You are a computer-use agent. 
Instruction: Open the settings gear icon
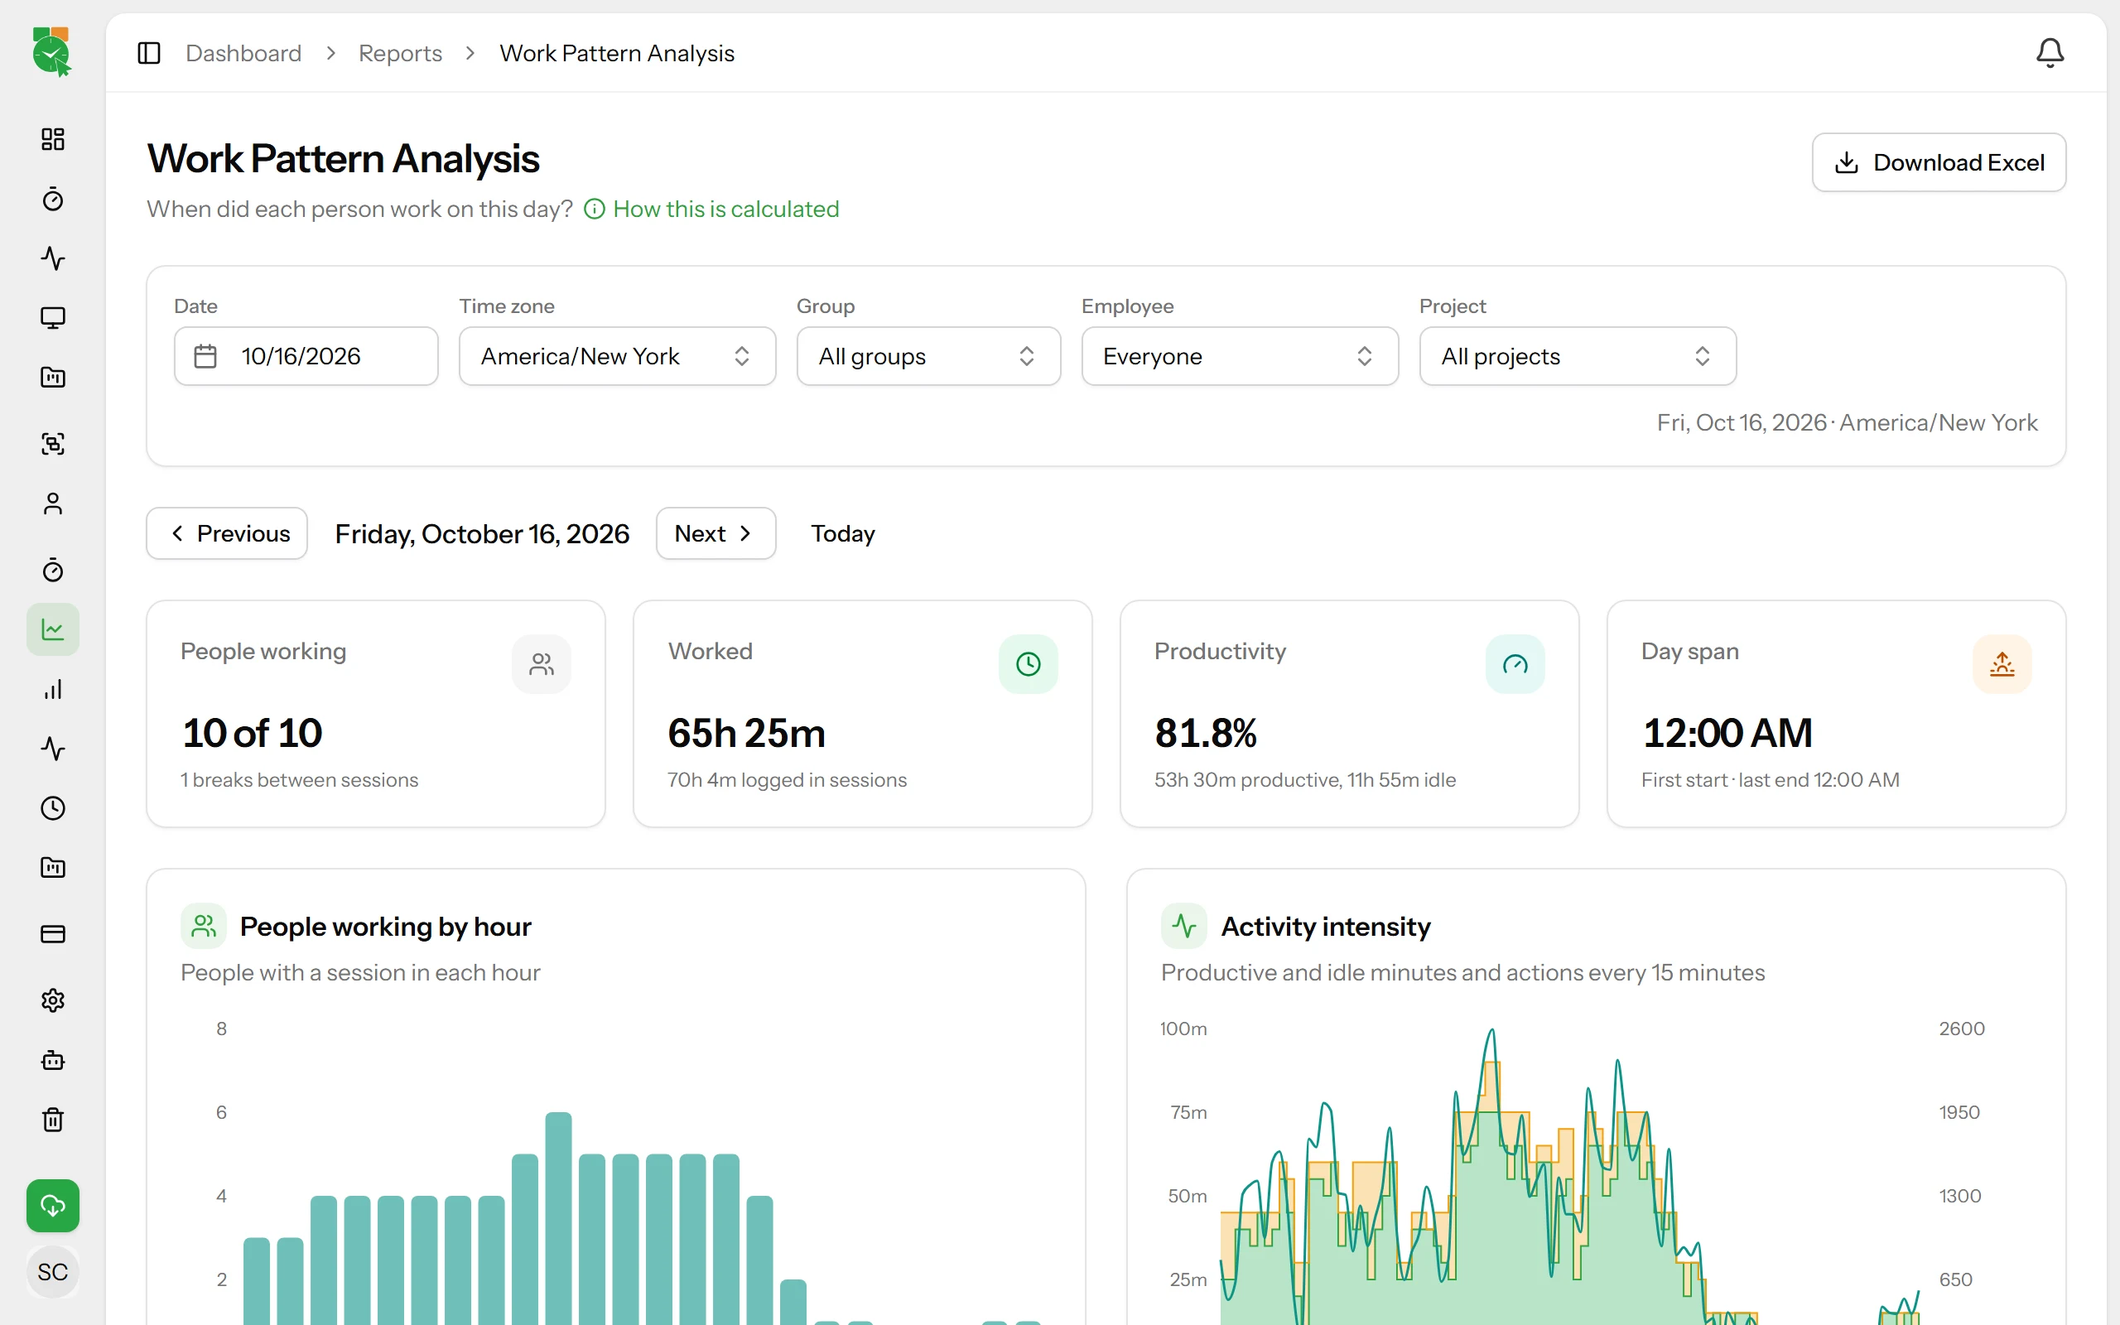click(x=52, y=1000)
